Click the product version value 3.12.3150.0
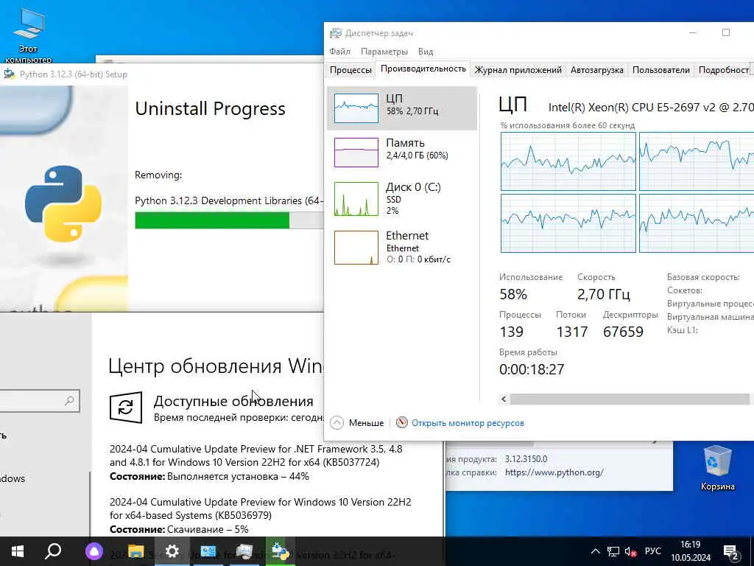Image resolution: width=754 pixels, height=566 pixels. click(x=526, y=459)
